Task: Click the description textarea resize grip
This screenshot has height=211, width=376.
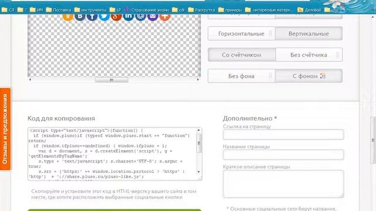Action: [342, 196]
